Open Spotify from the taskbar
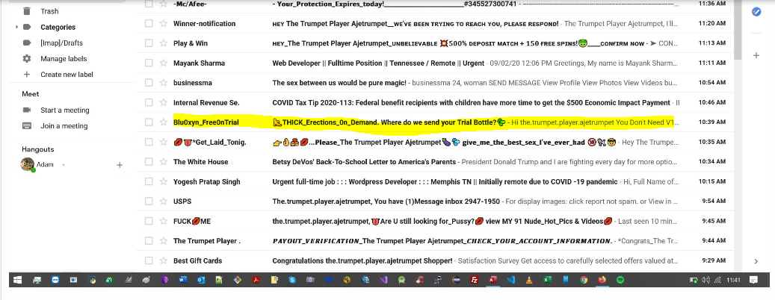 [620, 280]
